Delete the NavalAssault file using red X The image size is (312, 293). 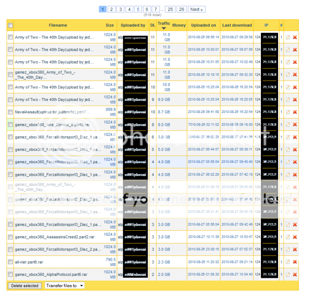coord(295,112)
